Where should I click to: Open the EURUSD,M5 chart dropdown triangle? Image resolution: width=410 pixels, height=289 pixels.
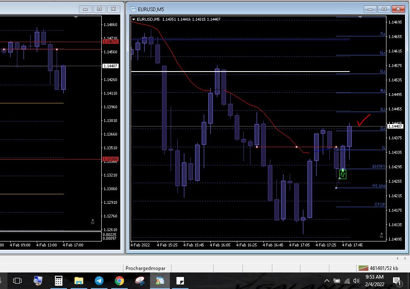(x=133, y=19)
